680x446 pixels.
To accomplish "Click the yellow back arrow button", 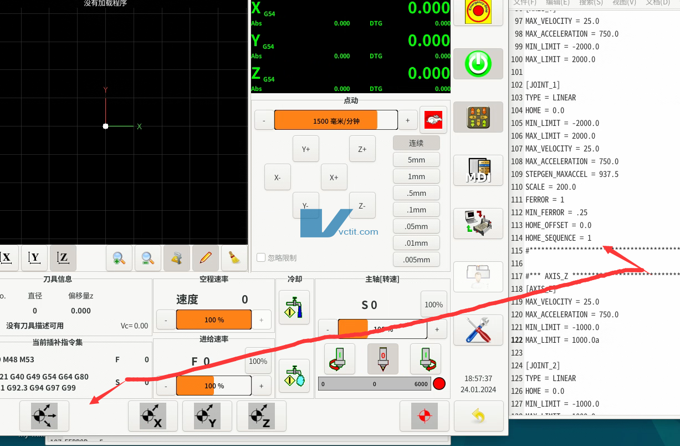I will 478,416.
